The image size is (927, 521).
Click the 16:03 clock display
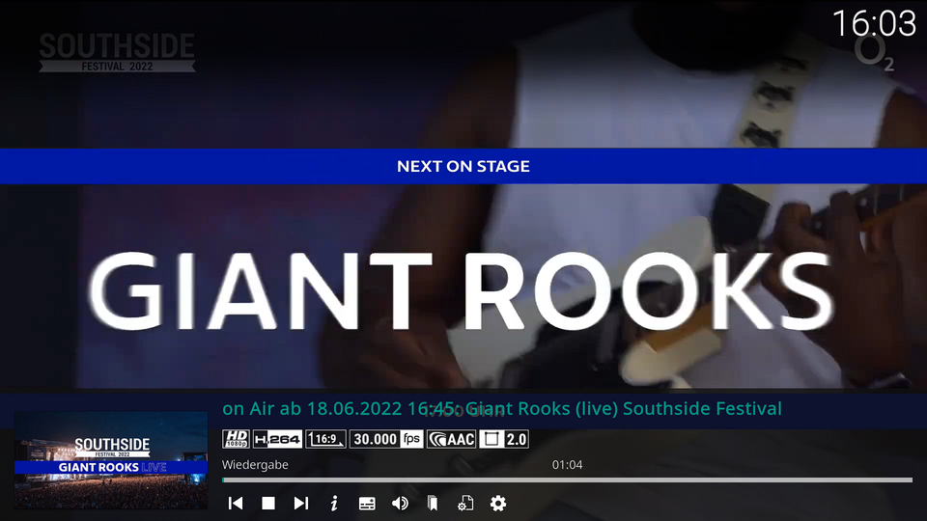874,23
